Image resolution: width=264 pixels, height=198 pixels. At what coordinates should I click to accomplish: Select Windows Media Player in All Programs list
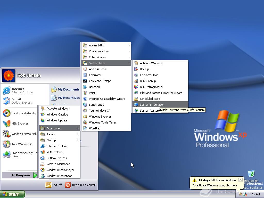60,170
